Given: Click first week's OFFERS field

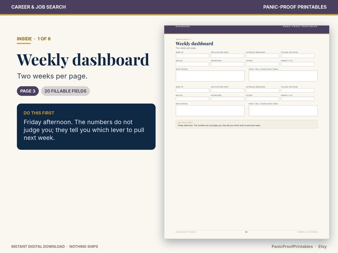Looking at the screenshot, I should 263,64.
